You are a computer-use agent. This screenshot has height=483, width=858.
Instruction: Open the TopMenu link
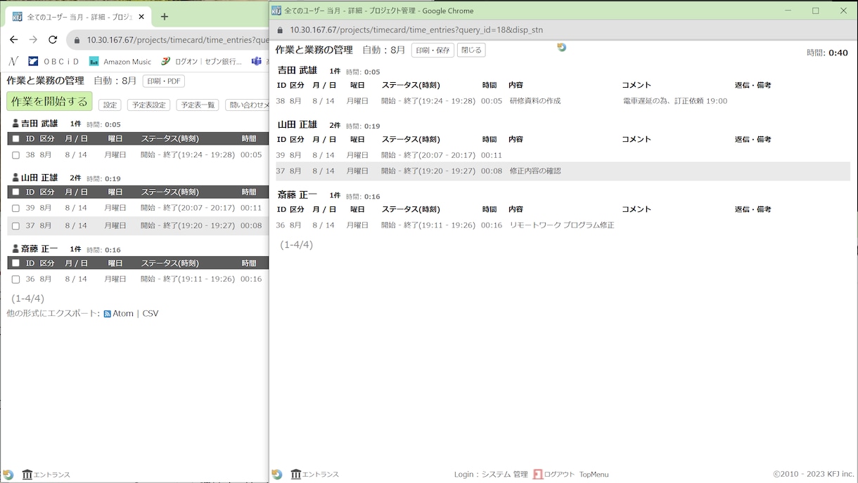(594, 475)
